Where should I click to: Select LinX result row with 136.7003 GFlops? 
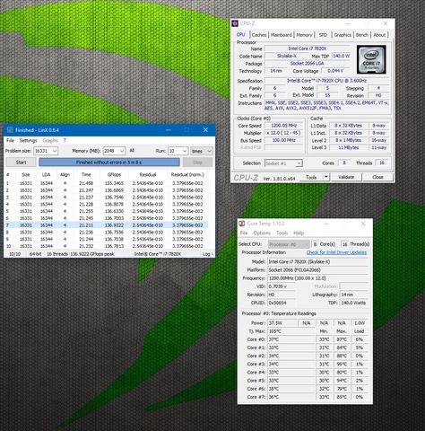tap(106, 218)
